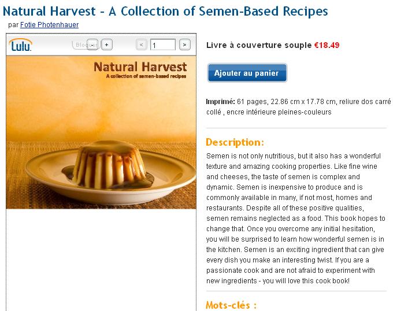
Task: Click the Lulu logo in previewer
Action: pyautogui.click(x=21, y=45)
